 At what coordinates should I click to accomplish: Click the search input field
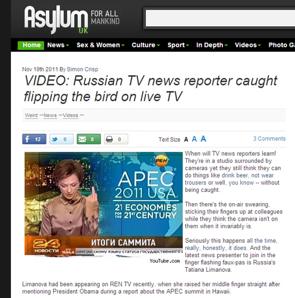coord(220,18)
